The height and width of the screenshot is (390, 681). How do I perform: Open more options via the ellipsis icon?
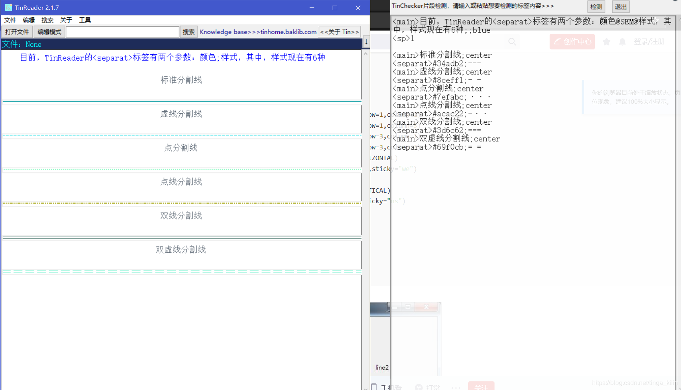point(456,388)
